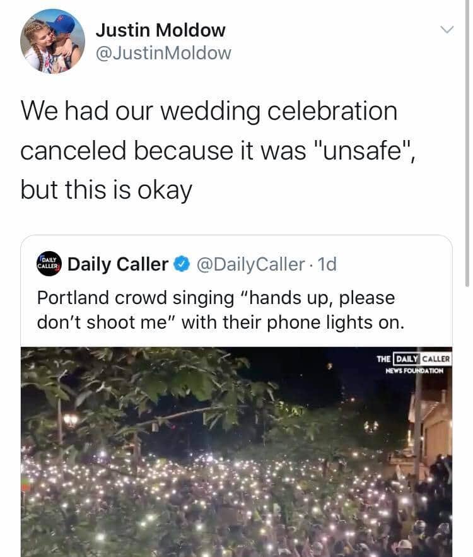Expand the tweet options chevron
Screen dimensions: 473x557
pyautogui.click(x=447, y=30)
